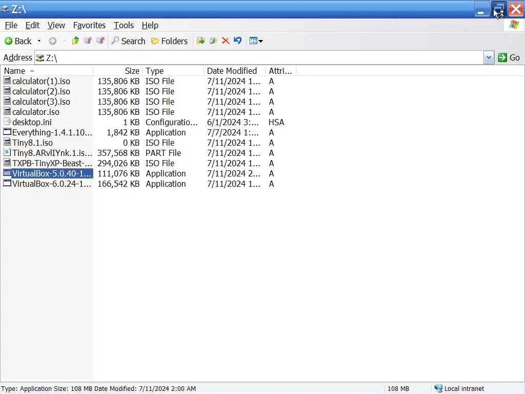Open the Tools menu

point(124,26)
